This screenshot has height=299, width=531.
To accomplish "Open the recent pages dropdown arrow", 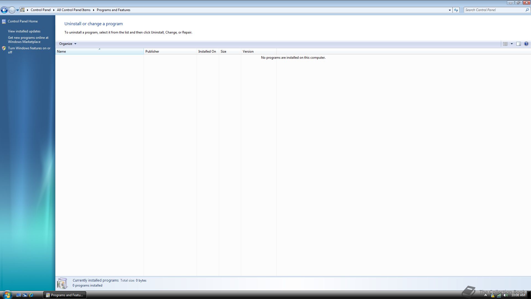I will point(17,10).
